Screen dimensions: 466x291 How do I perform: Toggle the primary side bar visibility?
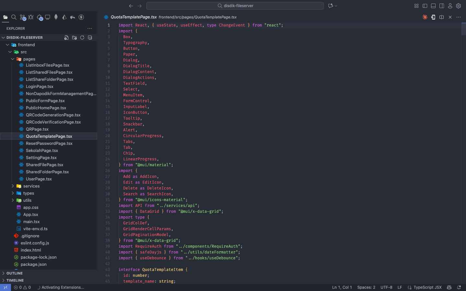(x=425, y=6)
